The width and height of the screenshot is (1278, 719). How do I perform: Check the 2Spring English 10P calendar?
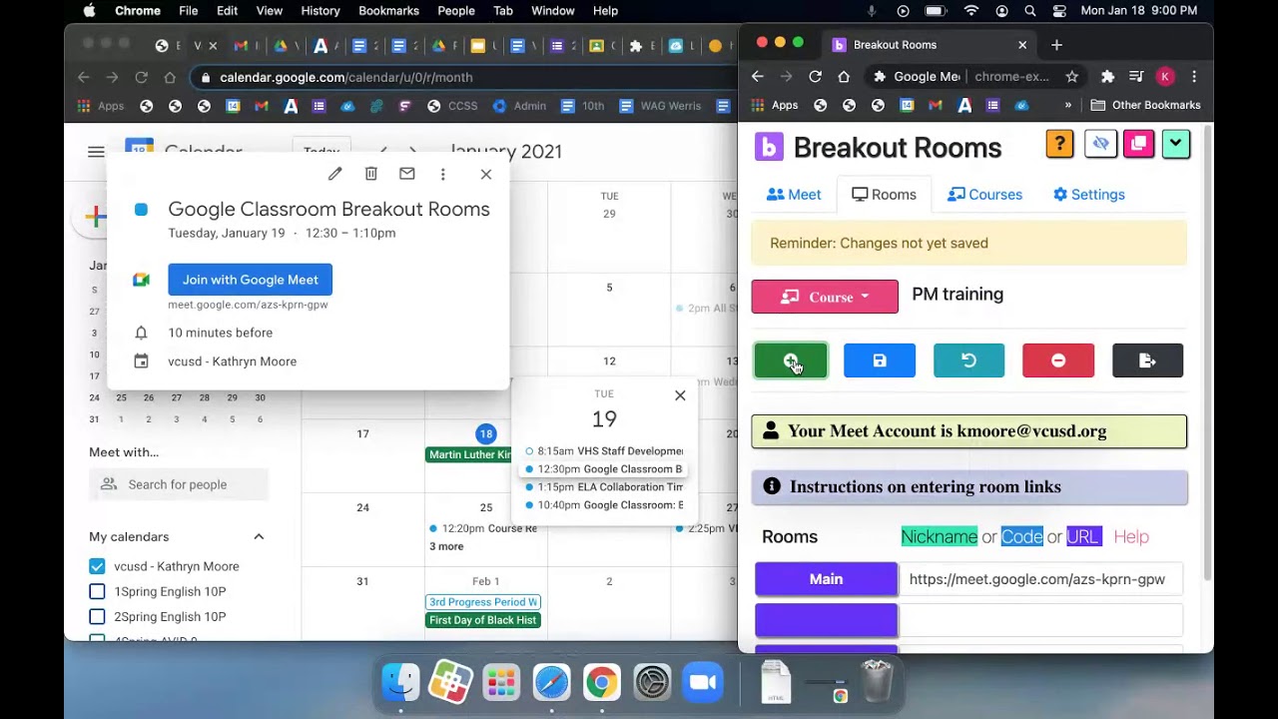coord(97,616)
